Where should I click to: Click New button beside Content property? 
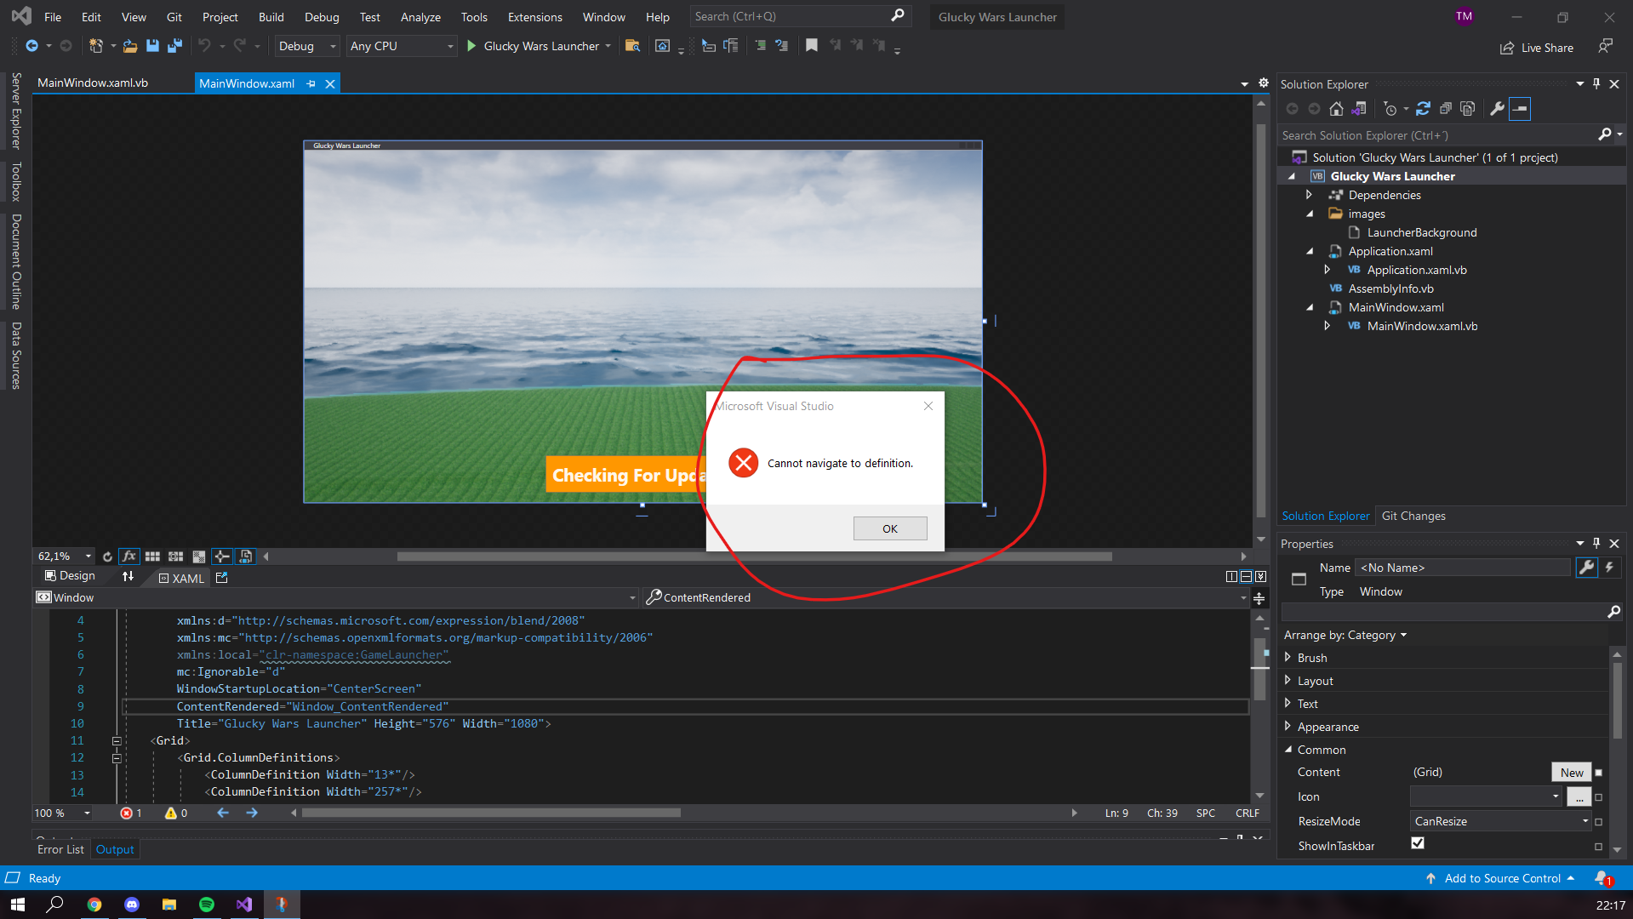1572,772
